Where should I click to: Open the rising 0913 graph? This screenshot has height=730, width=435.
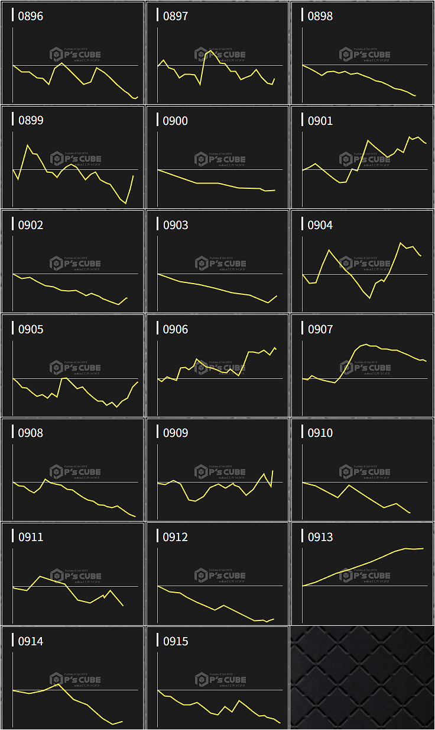point(362,574)
